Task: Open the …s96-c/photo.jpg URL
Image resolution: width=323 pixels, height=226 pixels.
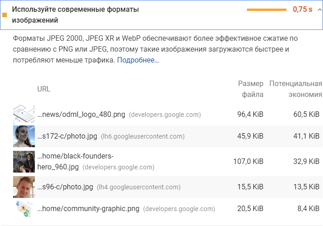Action: tap(65, 187)
